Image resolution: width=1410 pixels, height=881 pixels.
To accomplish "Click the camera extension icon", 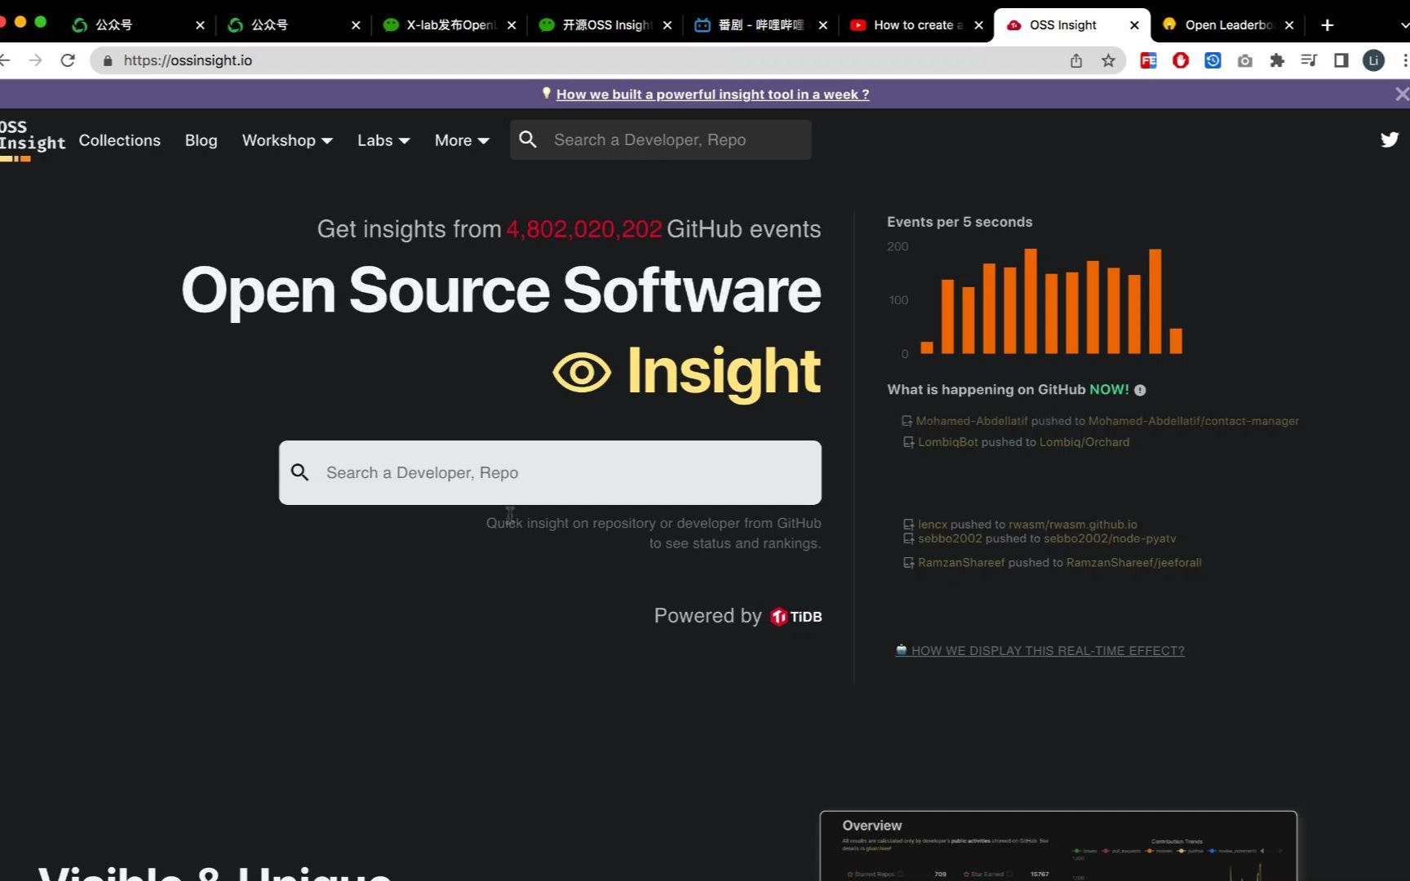I will (x=1245, y=60).
